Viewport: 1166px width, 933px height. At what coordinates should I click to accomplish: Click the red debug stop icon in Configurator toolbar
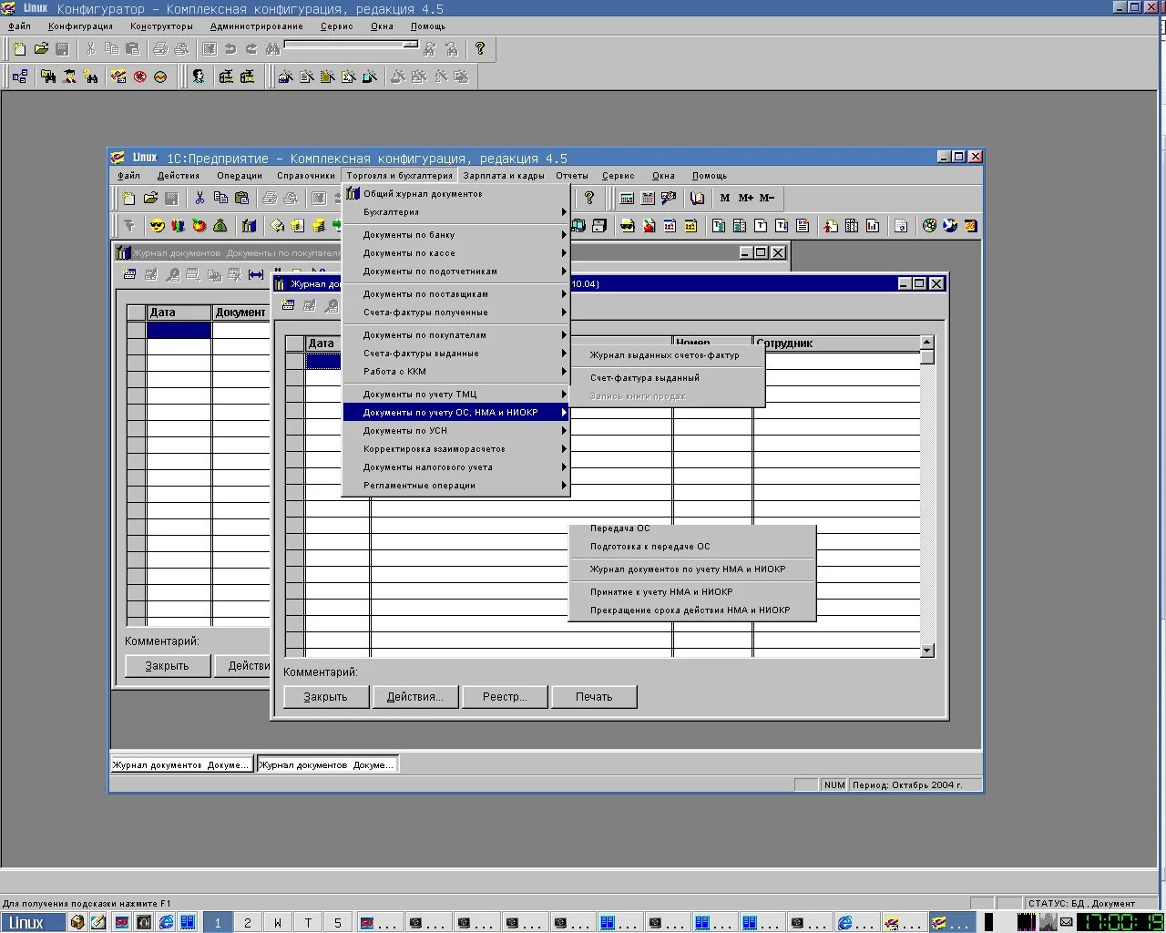tap(140, 77)
